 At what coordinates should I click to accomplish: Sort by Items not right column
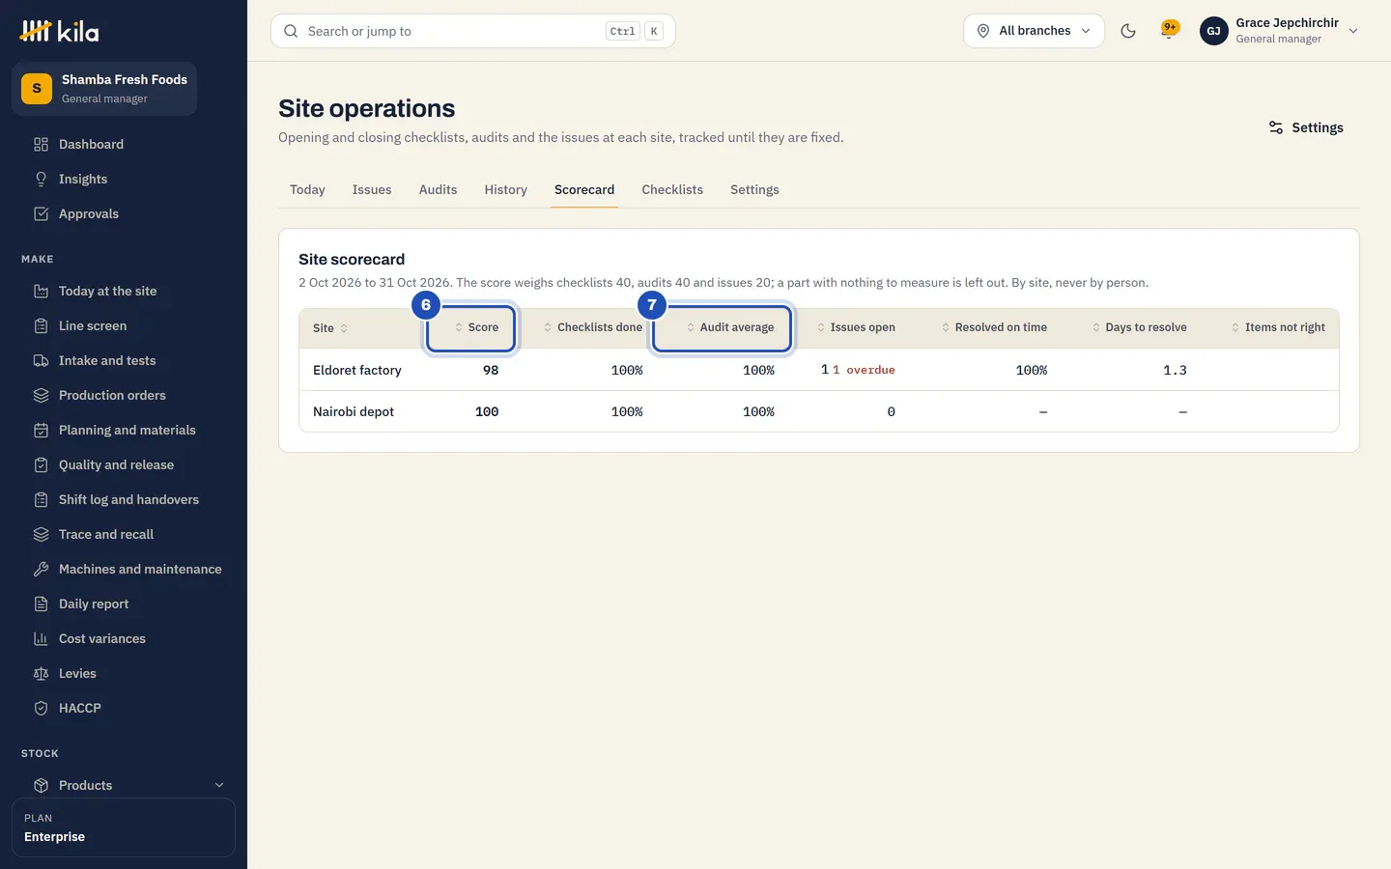click(x=1278, y=327)
